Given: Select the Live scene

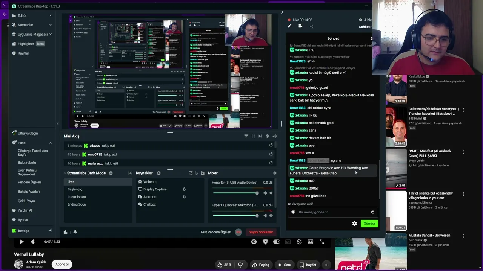Looking at the screenshot, I should (98, 182).
